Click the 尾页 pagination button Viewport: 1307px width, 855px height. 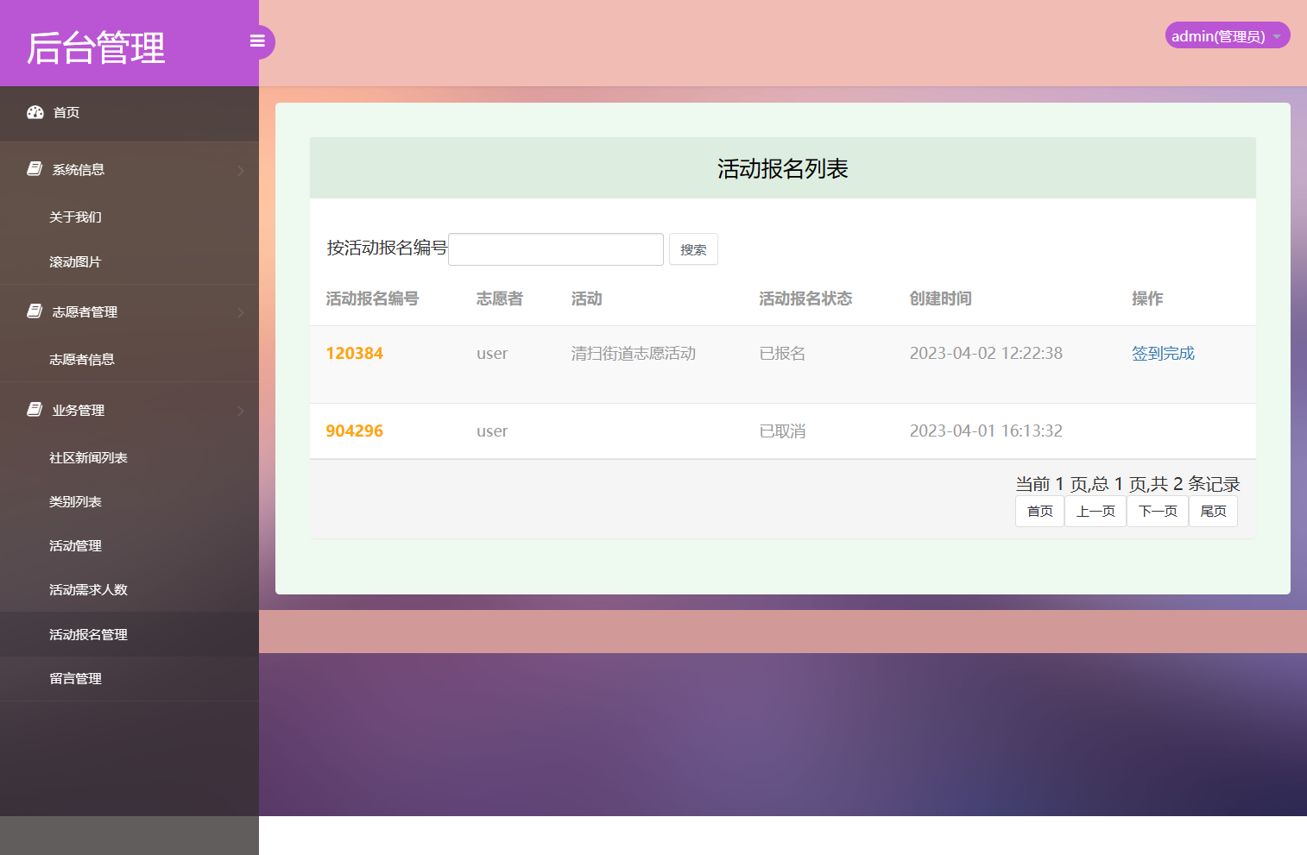coord(1213,511)
